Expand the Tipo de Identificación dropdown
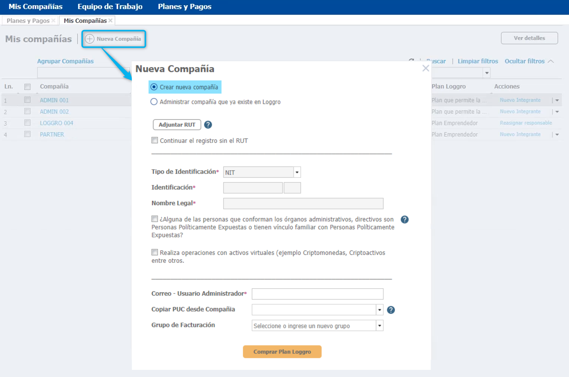This screenshot has width=569, height=377. point(297,172)
